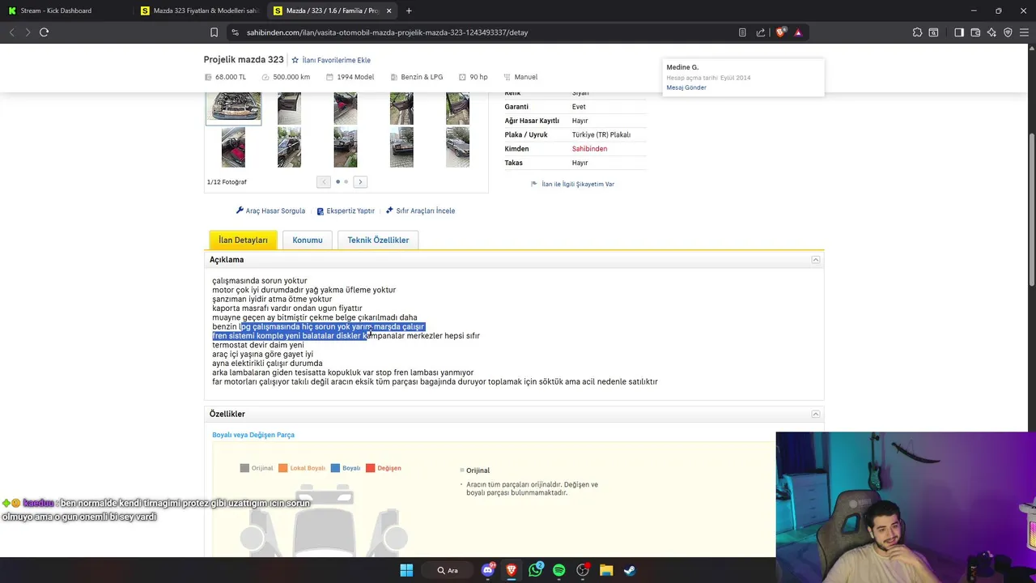Open the browser hamburger menu
1036x583 pixels.
[1025, 32]
